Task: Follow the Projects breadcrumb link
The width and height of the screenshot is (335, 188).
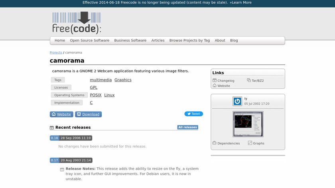Action: pyautogui.click(x=56, y=53)
